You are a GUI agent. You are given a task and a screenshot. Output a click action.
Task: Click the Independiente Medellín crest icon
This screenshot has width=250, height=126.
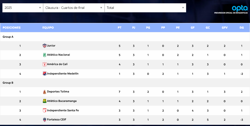[45, 74]
